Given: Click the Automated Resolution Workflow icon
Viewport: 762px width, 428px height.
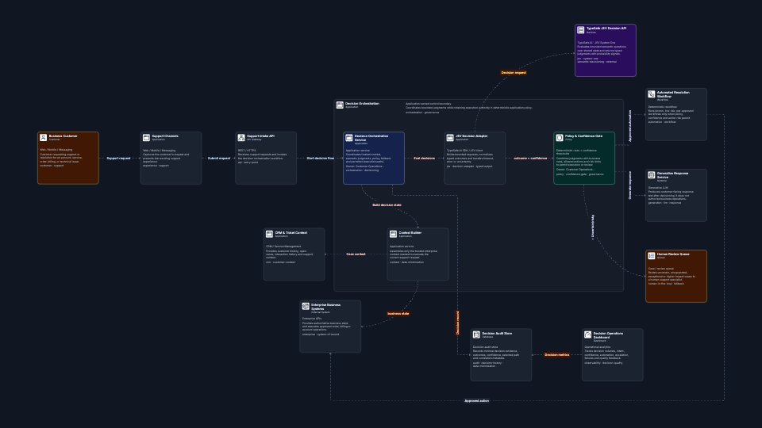Looking at the screenshot, I should pyautogui.click(x=651, y=94).
